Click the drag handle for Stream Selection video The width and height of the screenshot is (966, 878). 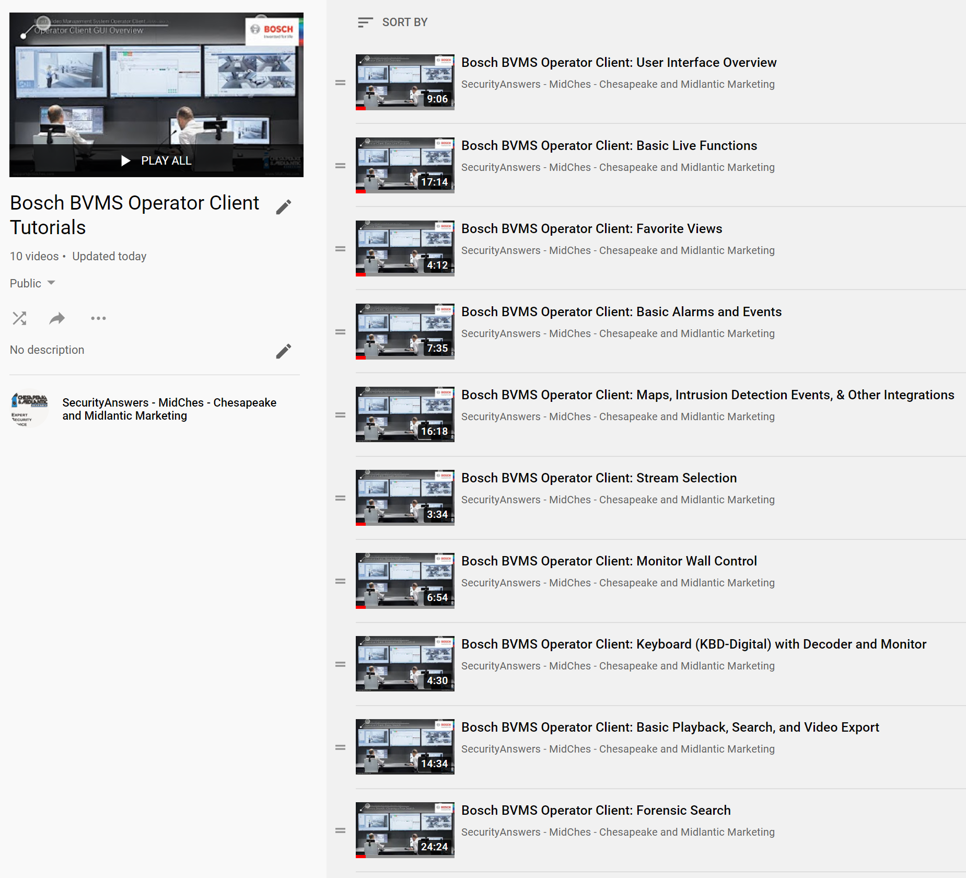[x=340, y=498]
